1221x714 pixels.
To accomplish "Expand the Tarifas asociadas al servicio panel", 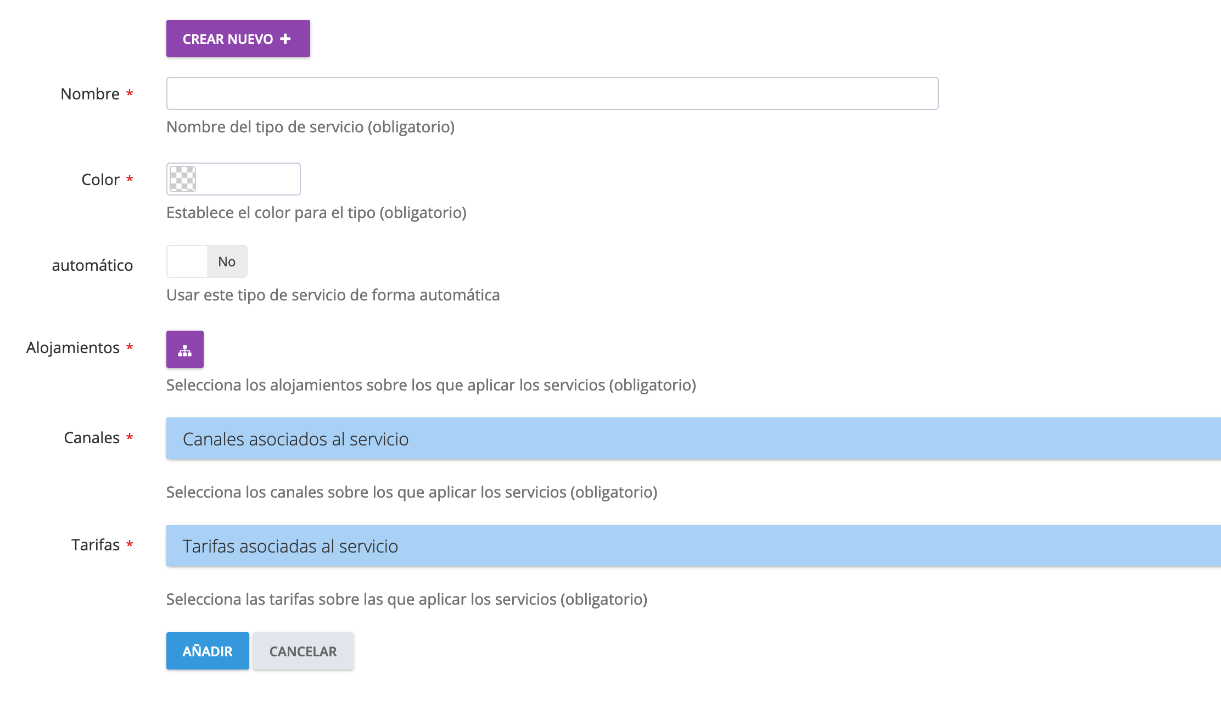I will pos(693,546).
